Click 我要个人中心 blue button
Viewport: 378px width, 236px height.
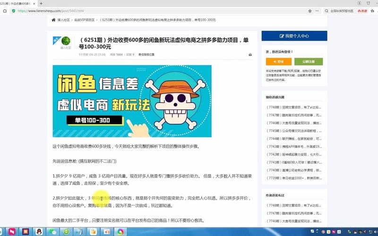coord(294,36)
